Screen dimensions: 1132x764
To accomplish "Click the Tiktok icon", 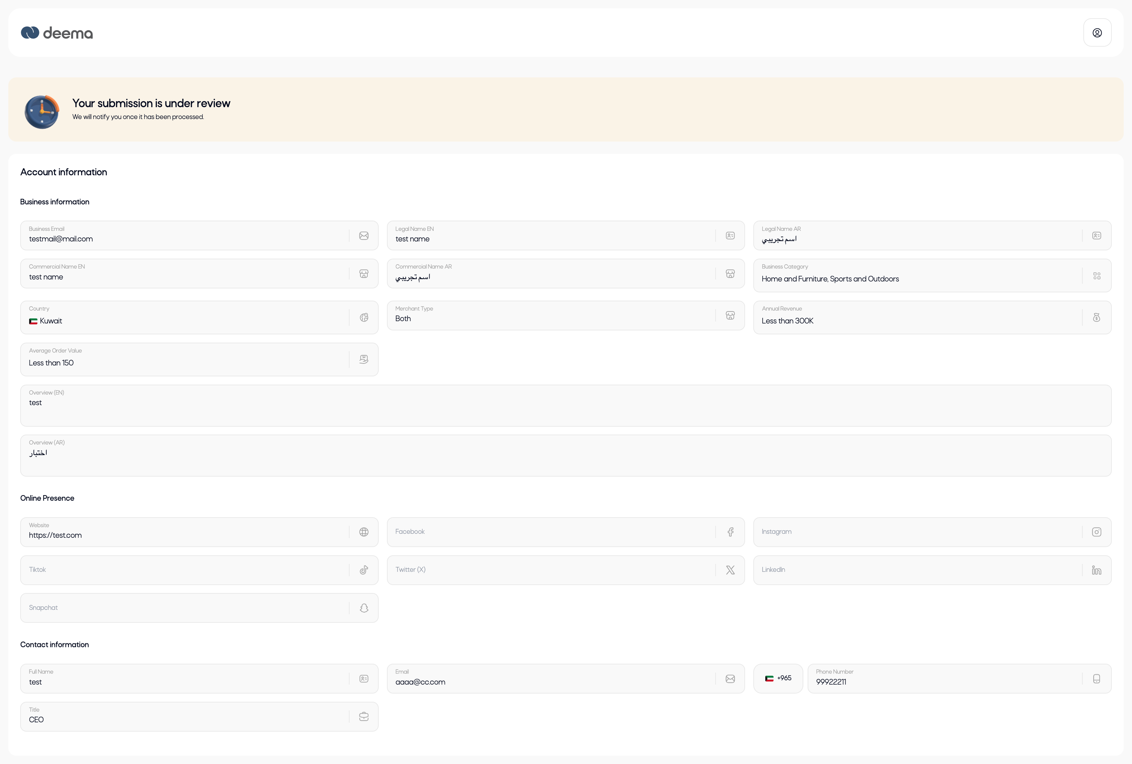I will click(364, 570).
